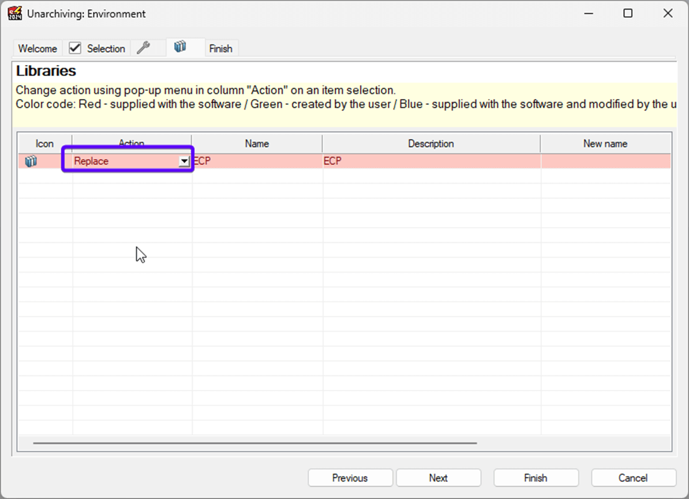The width and height of the screenshot is (689, 499).
Task: Open the Welcome tab
Action: pyautogui.click(x=38, y=48)
